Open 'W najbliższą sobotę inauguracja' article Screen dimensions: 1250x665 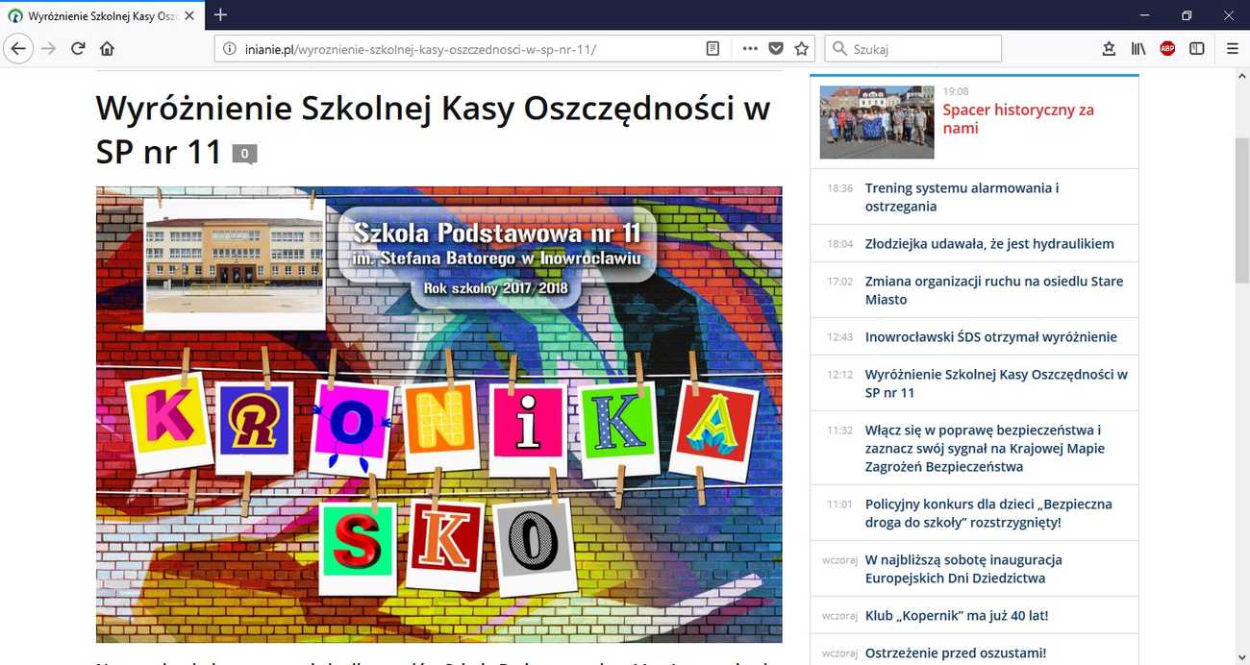[x=963, y=569]
